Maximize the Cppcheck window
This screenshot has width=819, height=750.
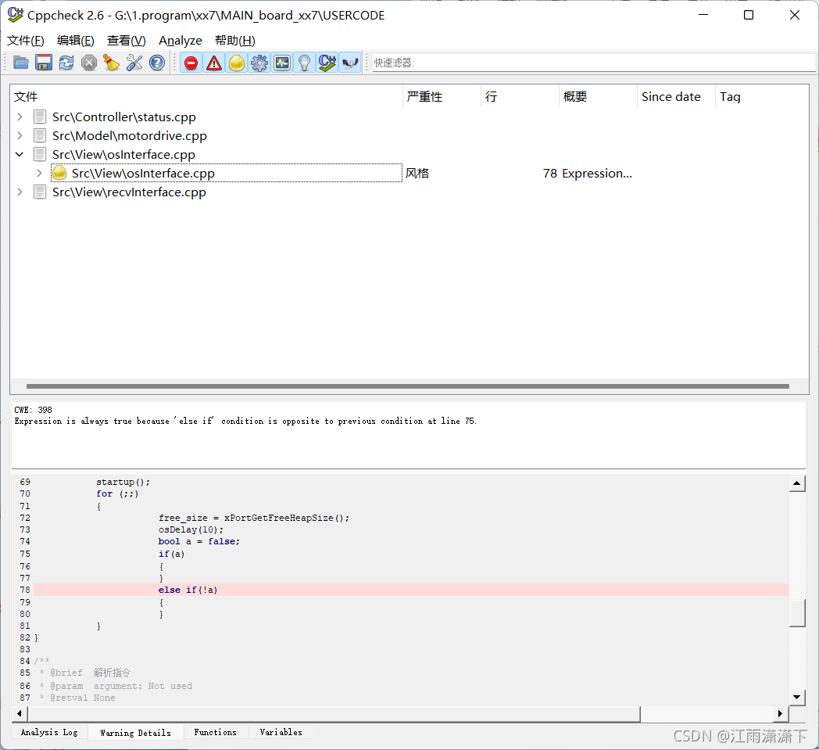[x=749, y=15]
